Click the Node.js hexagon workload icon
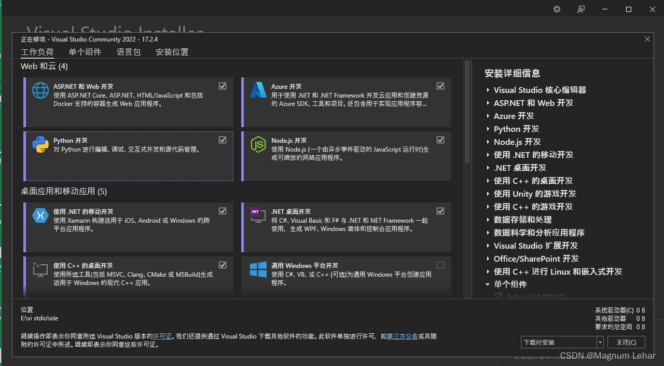 (x=258, y=144)
